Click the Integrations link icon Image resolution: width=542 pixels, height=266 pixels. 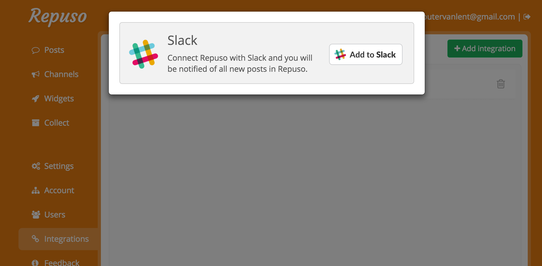click(x=36, y=239)
